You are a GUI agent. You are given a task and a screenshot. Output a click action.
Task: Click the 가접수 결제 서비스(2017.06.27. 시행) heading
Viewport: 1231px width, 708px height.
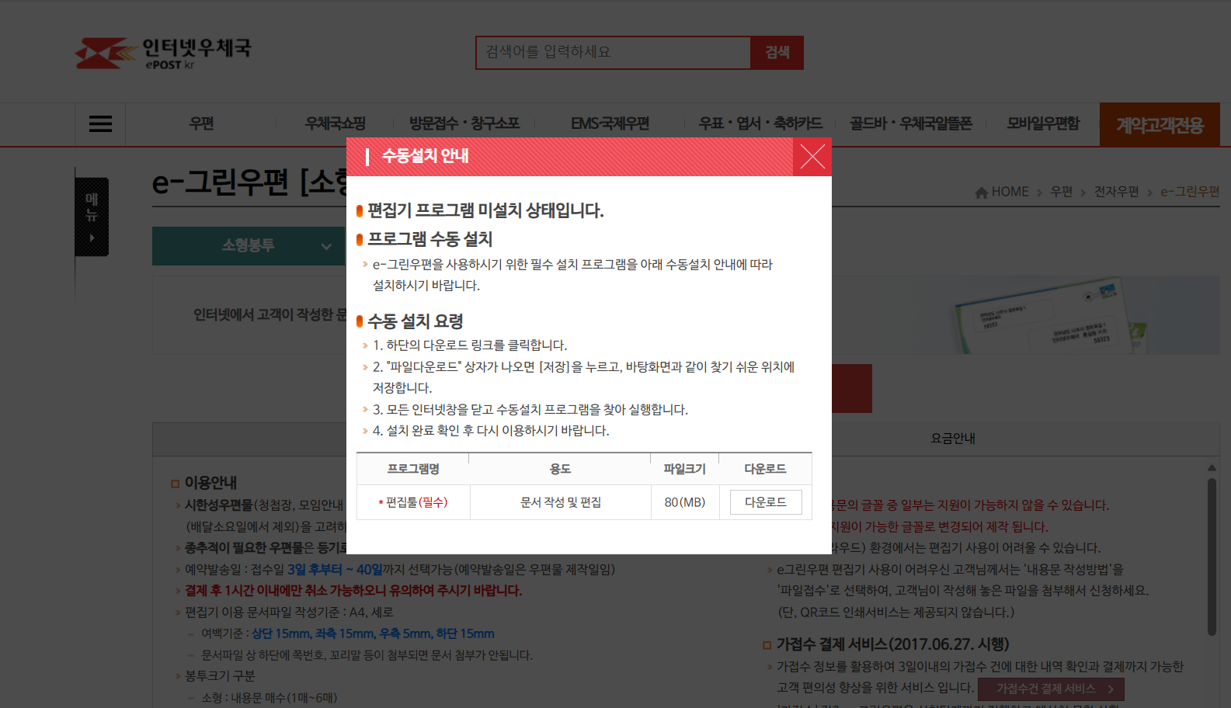point(892,644)
